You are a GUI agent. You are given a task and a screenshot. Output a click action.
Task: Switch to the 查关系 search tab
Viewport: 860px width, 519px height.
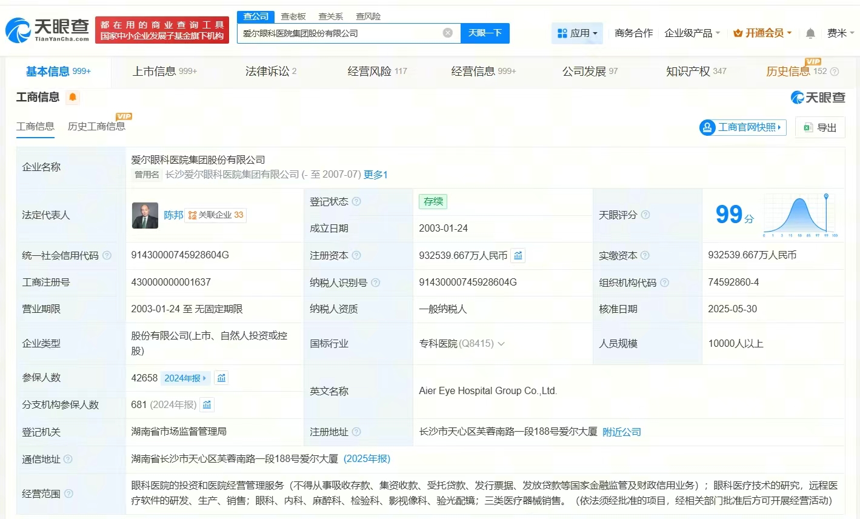[331, 16]
